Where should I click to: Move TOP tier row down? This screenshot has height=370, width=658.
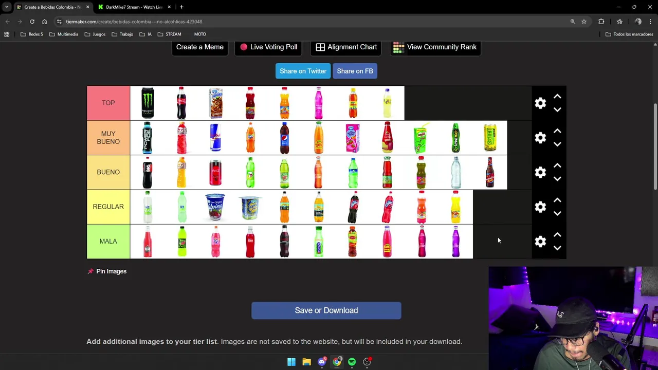click(x=557, y=109)
